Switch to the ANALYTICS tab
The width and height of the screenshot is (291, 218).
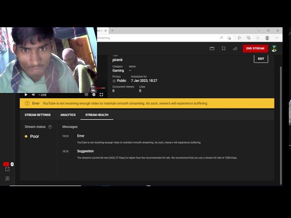[68, 115]
